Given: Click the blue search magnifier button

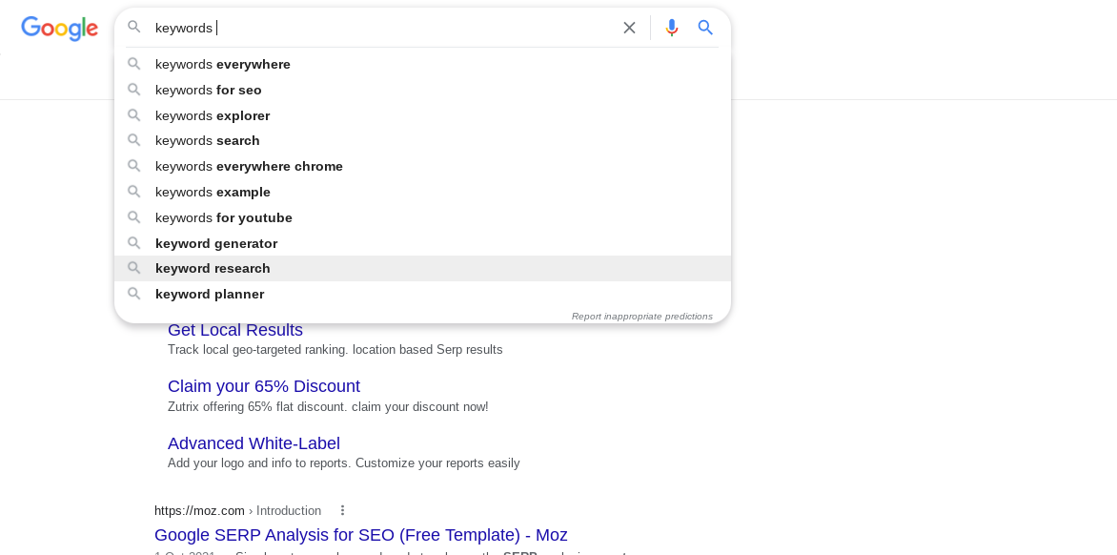Looking at the screenshot, I should (x=705, y=28).
